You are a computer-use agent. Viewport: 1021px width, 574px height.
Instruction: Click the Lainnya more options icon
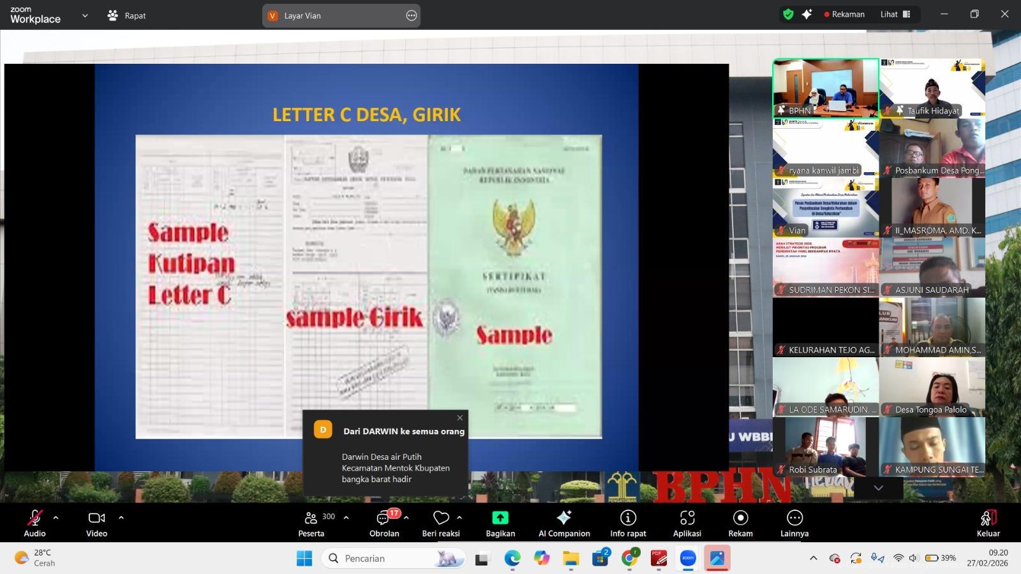[794, 518]
